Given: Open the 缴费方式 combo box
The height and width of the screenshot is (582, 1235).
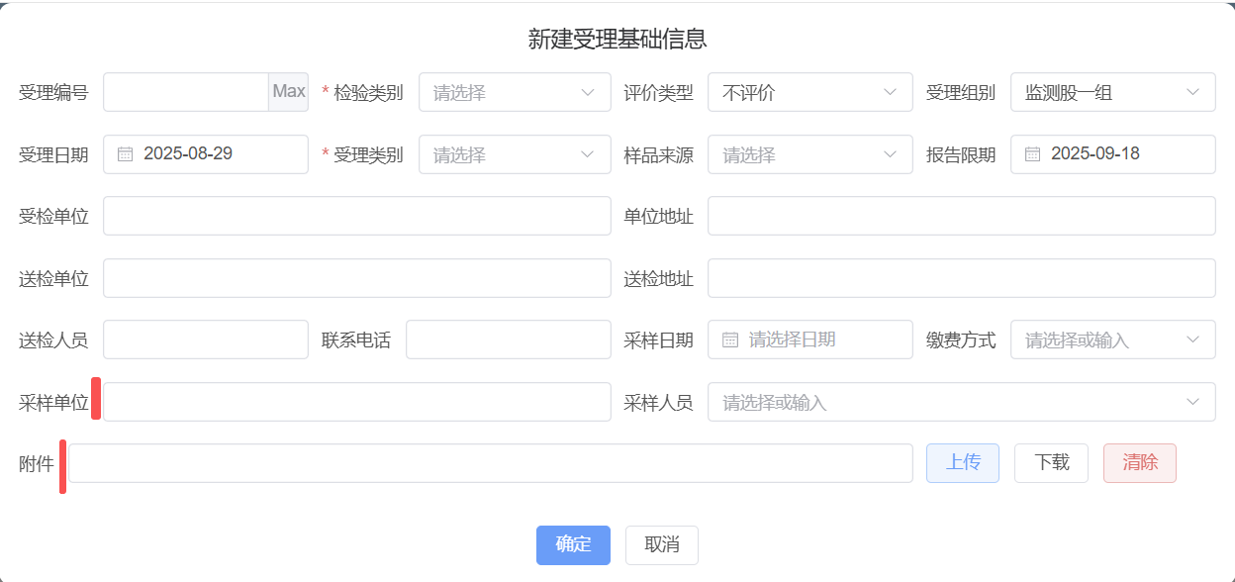Looking at the screenshot, I should [x=1112, y=339].
